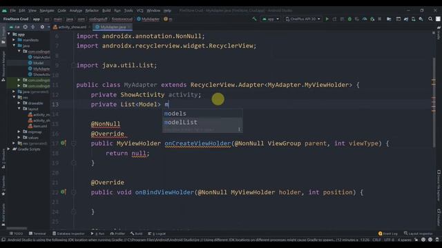442x248 pixels.
Task: Click the Project panel settings gear icon
Action: tap(42, 27)
